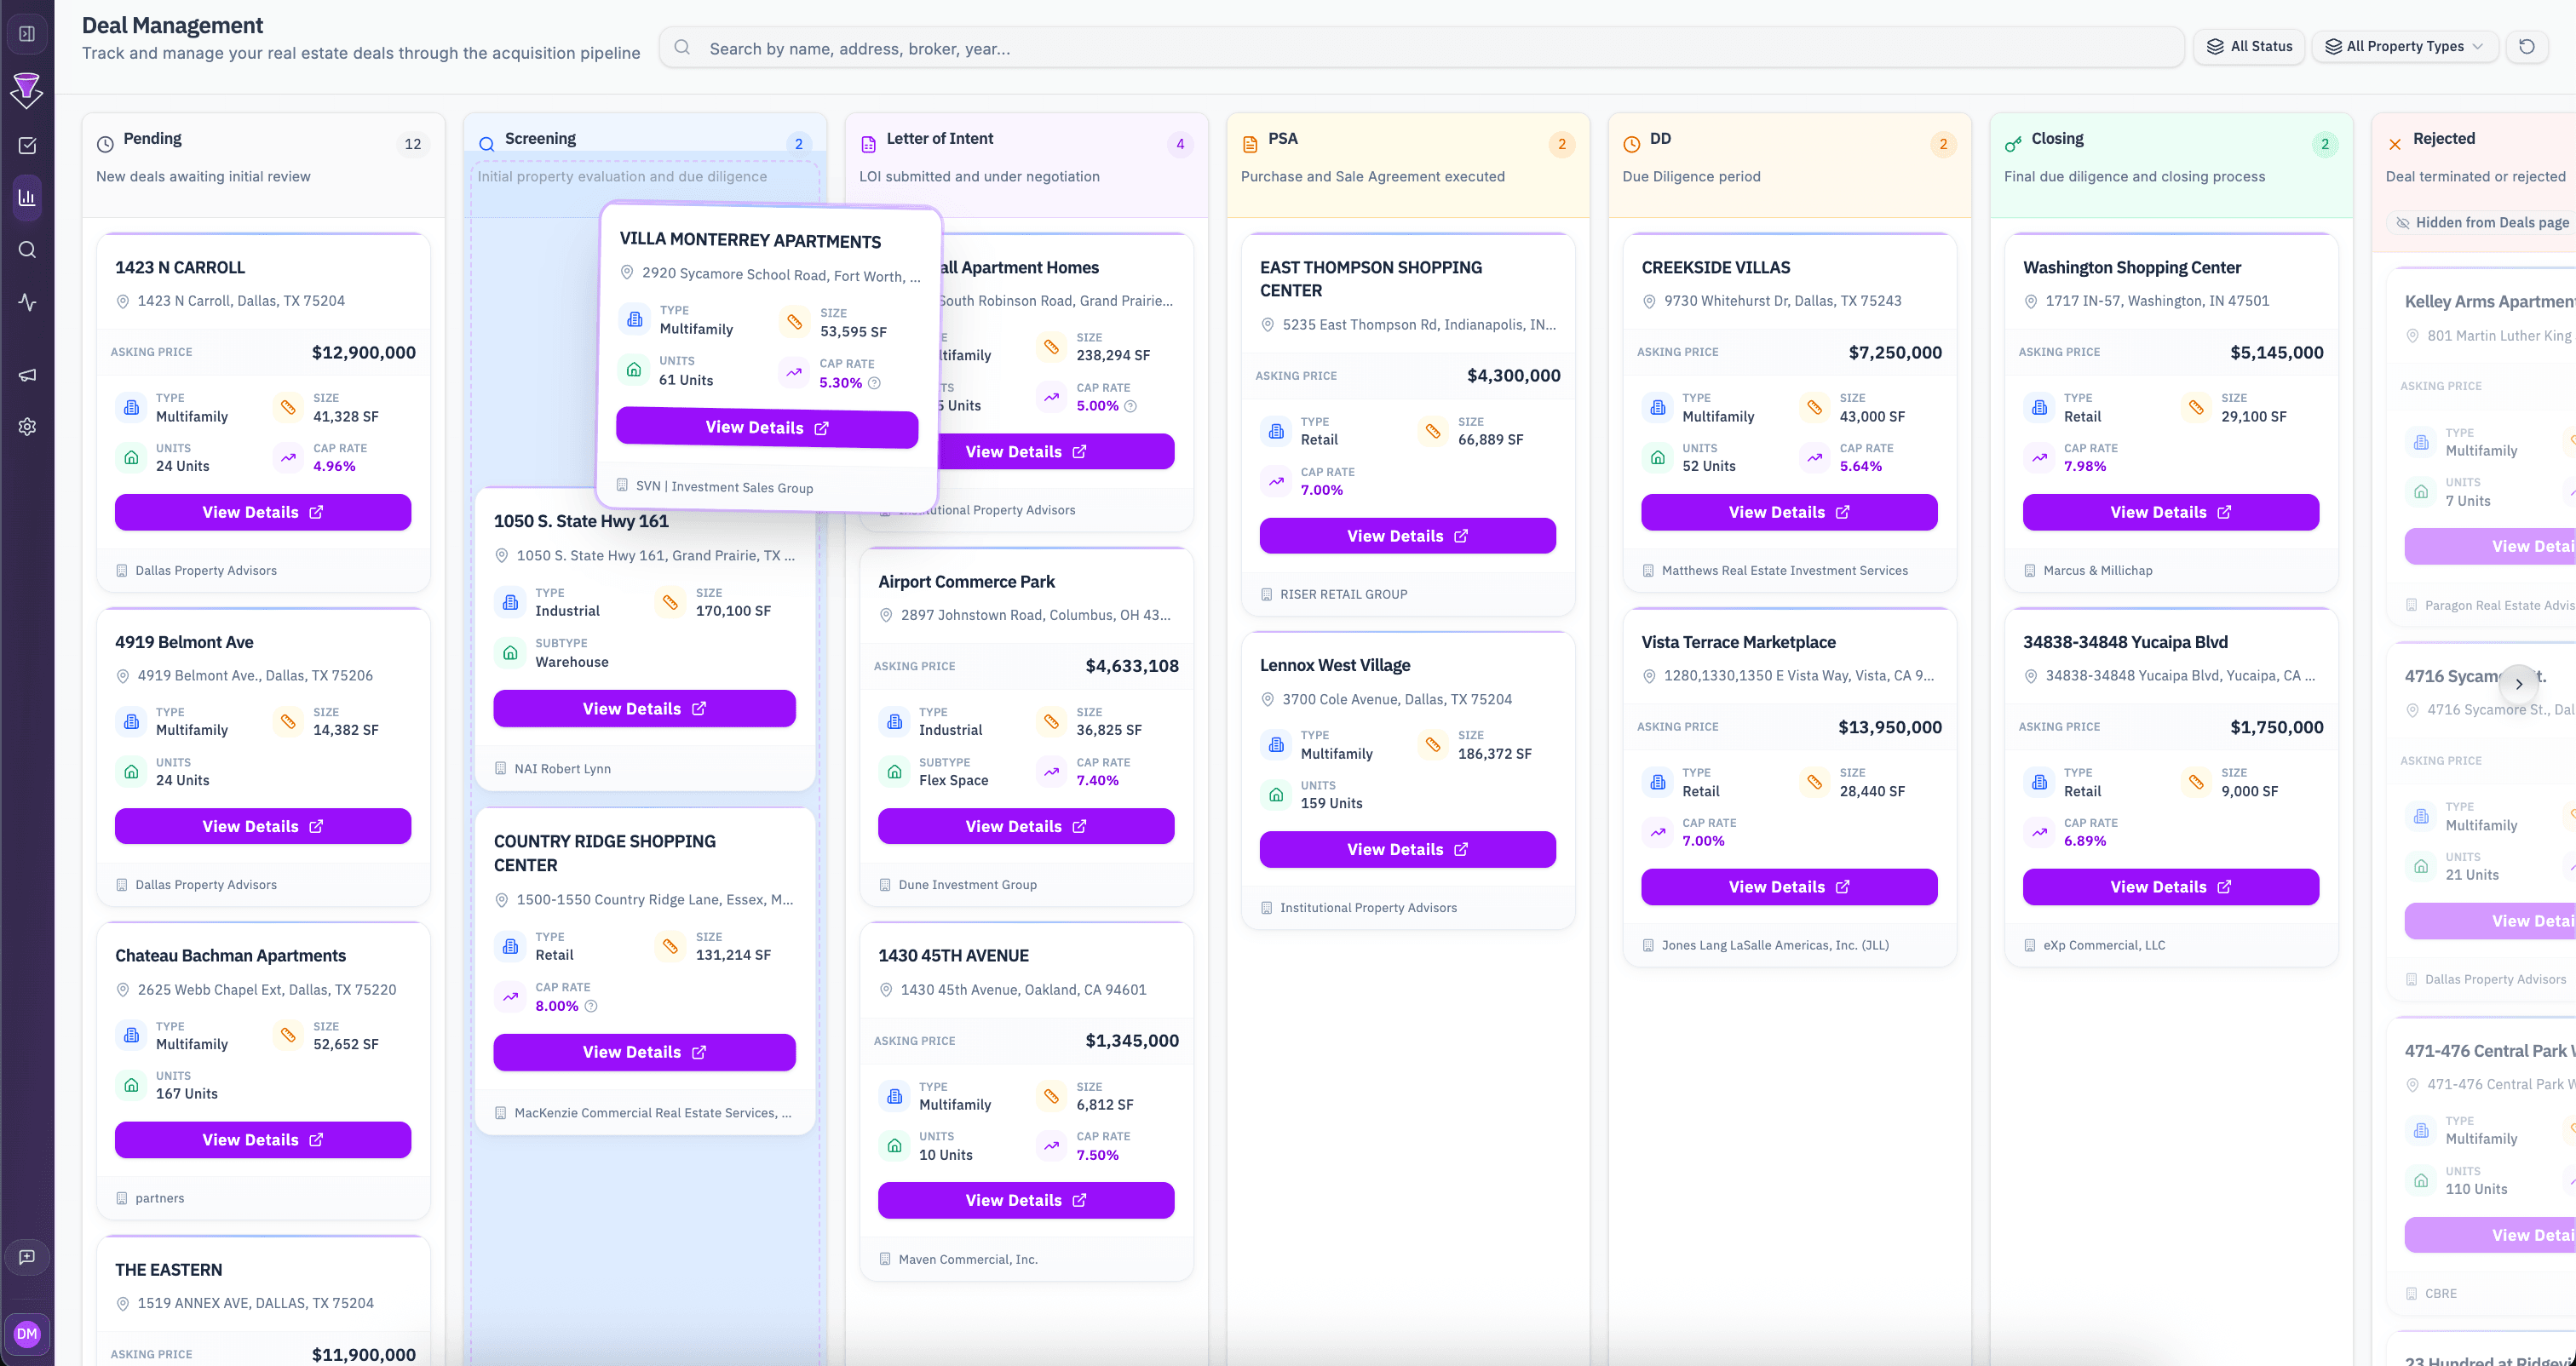Open the All Property Types dropdown
The width and height of the screenshot is (2576, 1366).
pos(2404,46)
